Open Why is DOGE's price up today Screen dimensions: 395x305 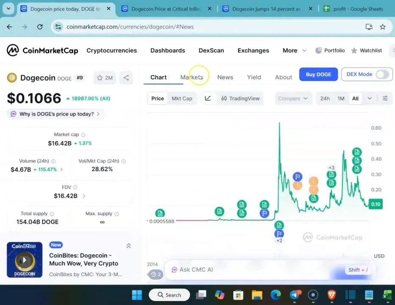(x=56, y=114)
